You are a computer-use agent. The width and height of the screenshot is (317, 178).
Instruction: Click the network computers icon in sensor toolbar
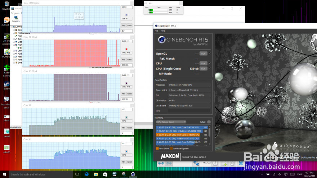[196, 163]
